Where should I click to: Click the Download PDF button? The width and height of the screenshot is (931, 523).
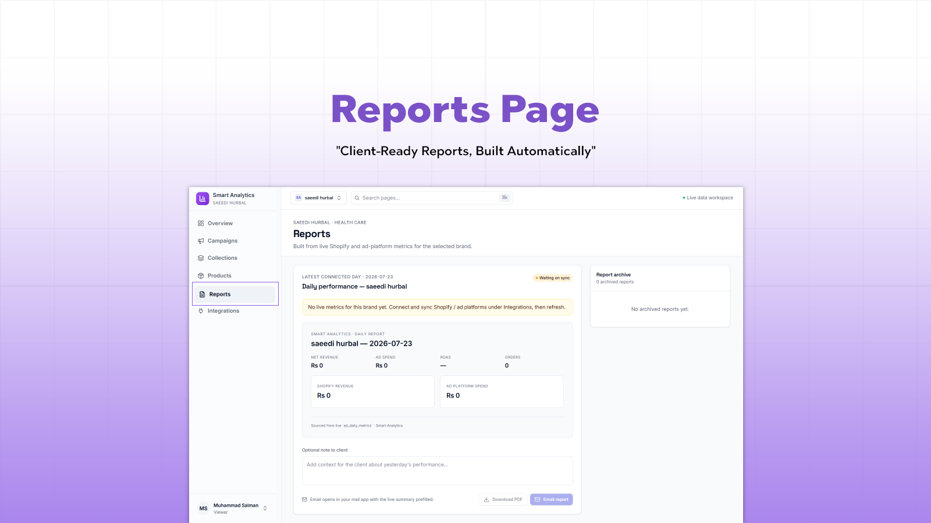503,500
